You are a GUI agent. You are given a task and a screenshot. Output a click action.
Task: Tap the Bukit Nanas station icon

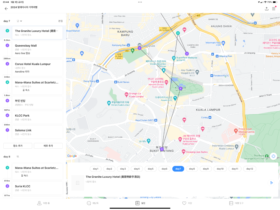pyautogui.click(x=116, y=82)
